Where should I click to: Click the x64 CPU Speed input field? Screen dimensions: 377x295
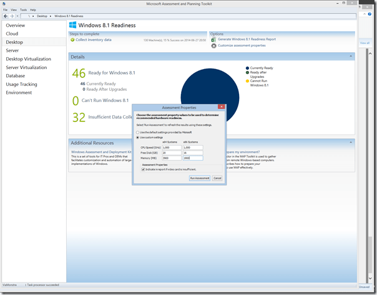click(170, 147)
